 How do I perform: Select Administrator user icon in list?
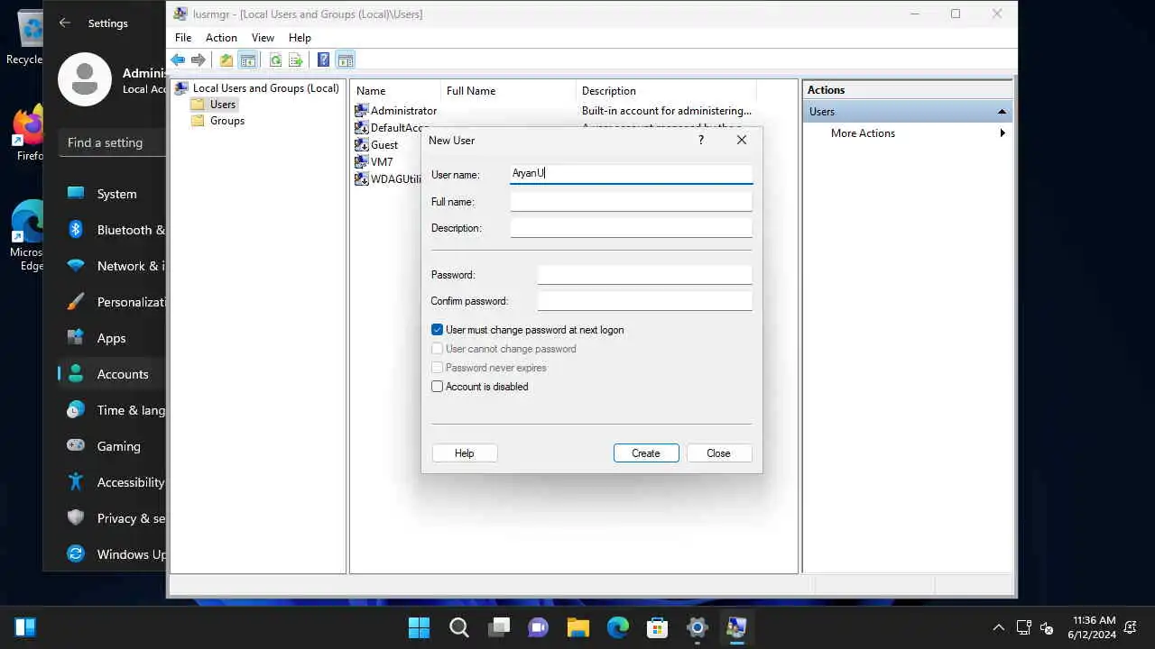[362, 110]
